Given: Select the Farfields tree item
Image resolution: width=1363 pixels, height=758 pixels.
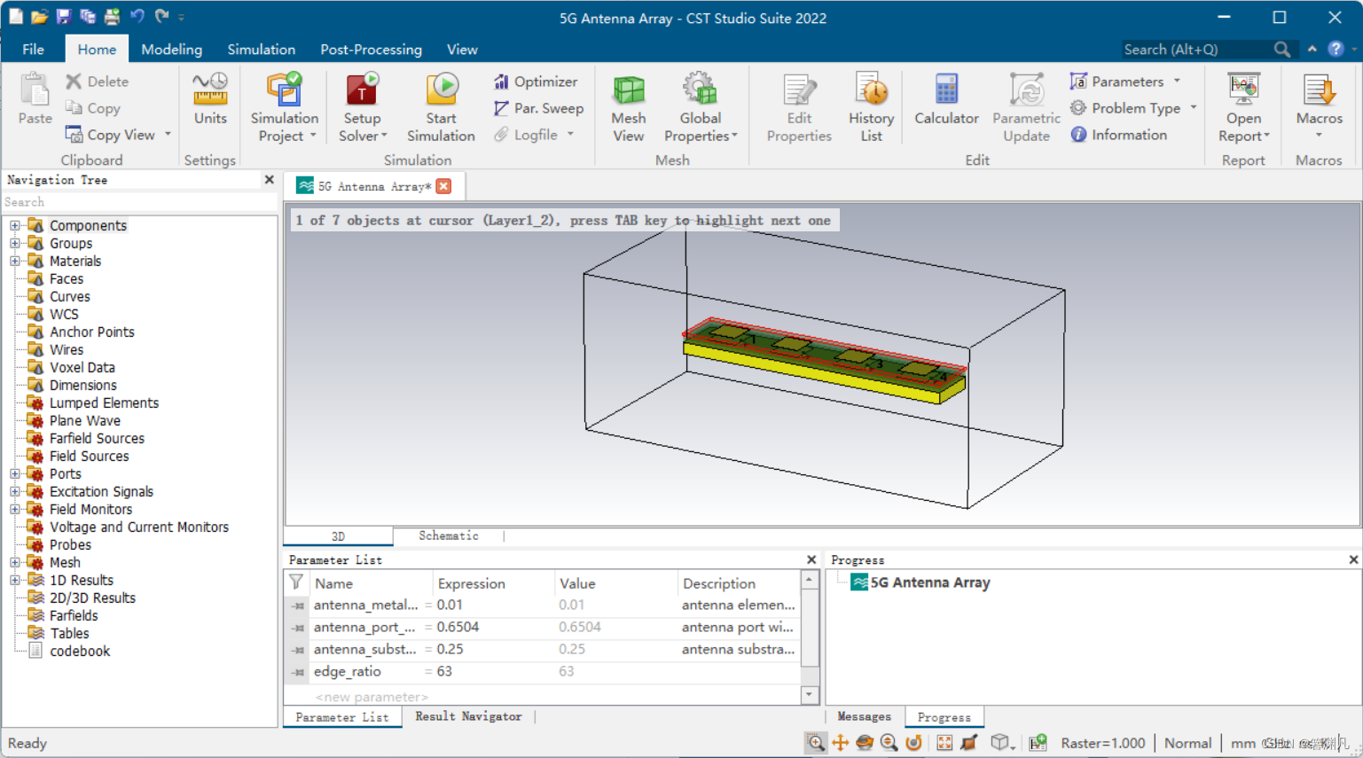Looking at the screenshot, I should [x=74, y=615].
